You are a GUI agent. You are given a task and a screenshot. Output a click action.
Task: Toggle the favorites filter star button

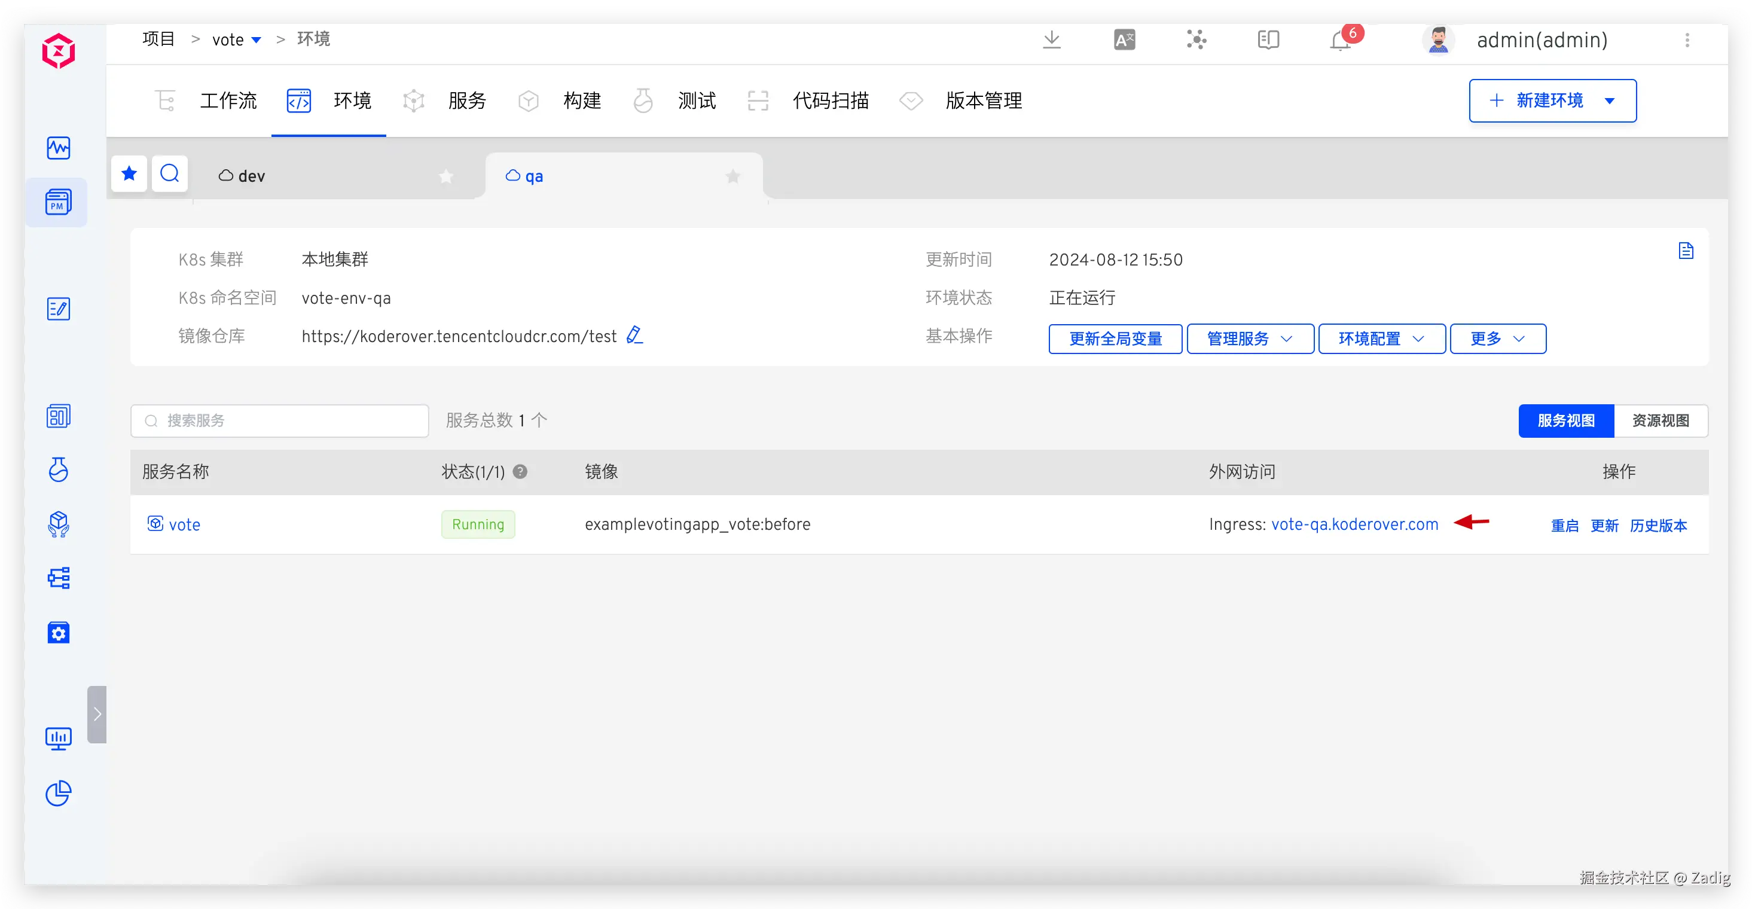point(129,174)
